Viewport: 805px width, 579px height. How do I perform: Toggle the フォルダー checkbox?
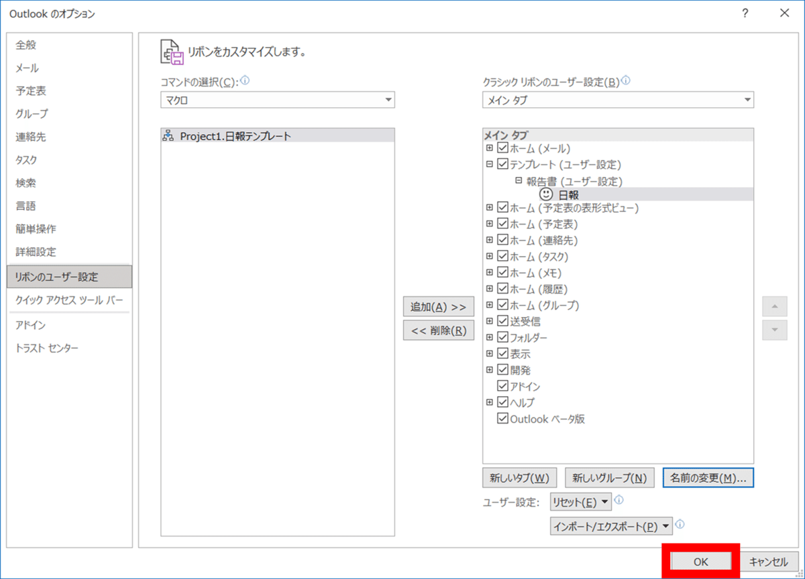point(502,338)
